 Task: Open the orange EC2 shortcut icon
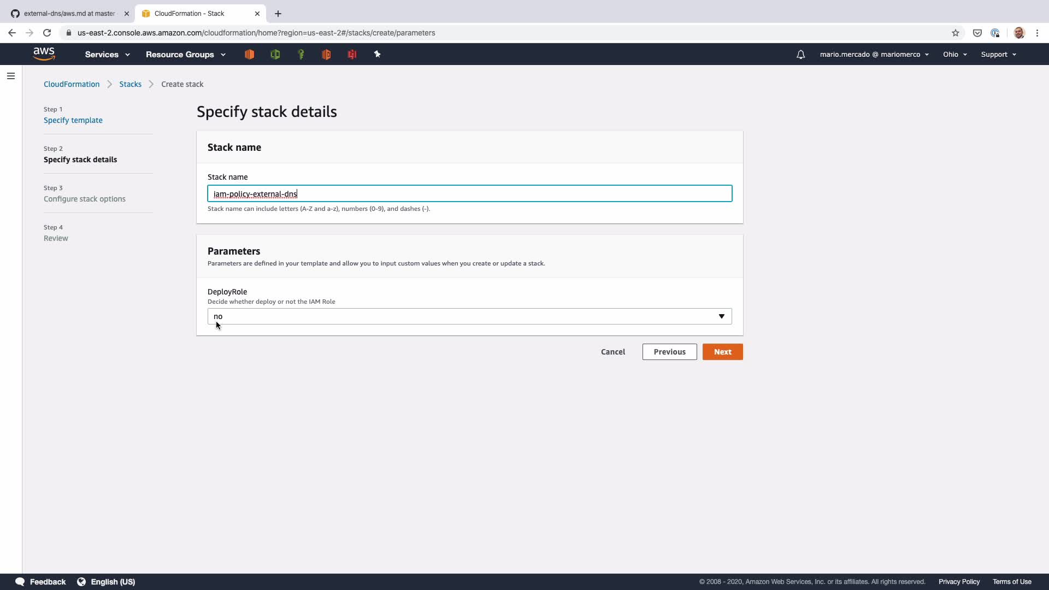tap(249, 54)
